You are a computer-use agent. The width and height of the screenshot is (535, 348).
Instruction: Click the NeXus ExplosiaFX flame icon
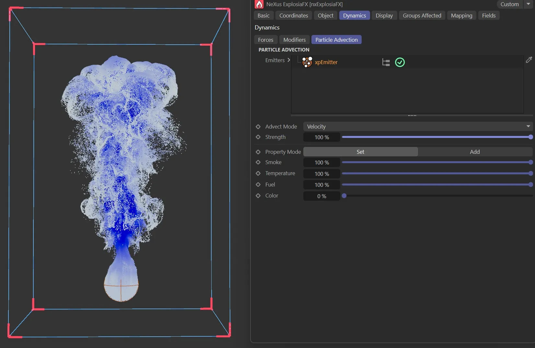(259, 4)
